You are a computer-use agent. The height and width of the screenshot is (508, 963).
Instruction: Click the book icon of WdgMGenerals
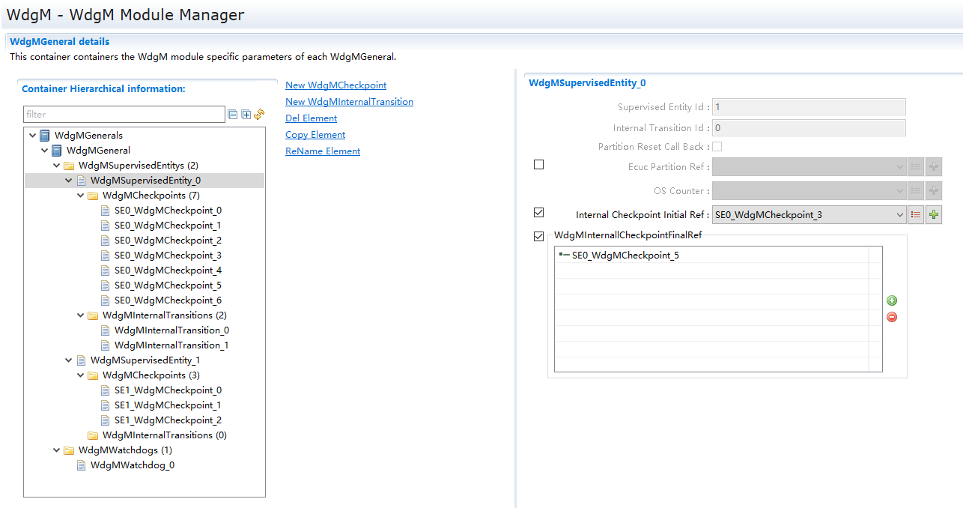45,136
